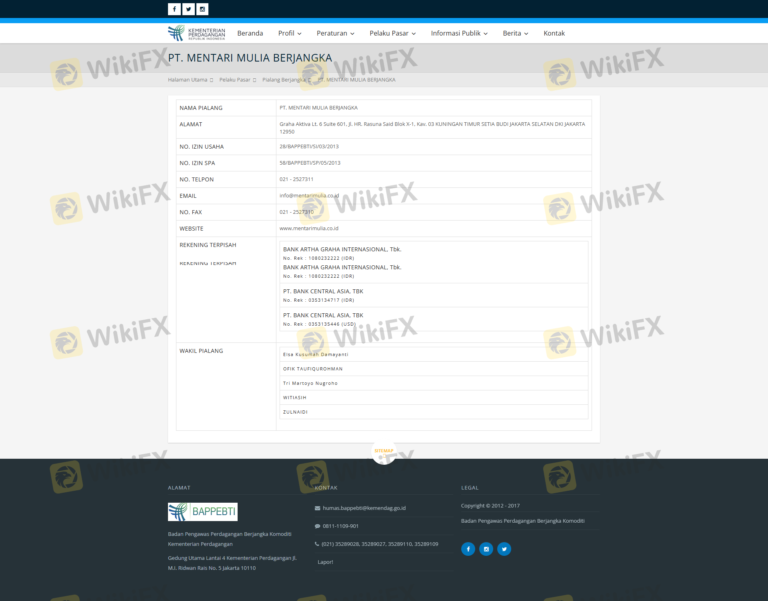
Task: Click the Kementerian Perdagangan logo
Action: tap(196, 33)
